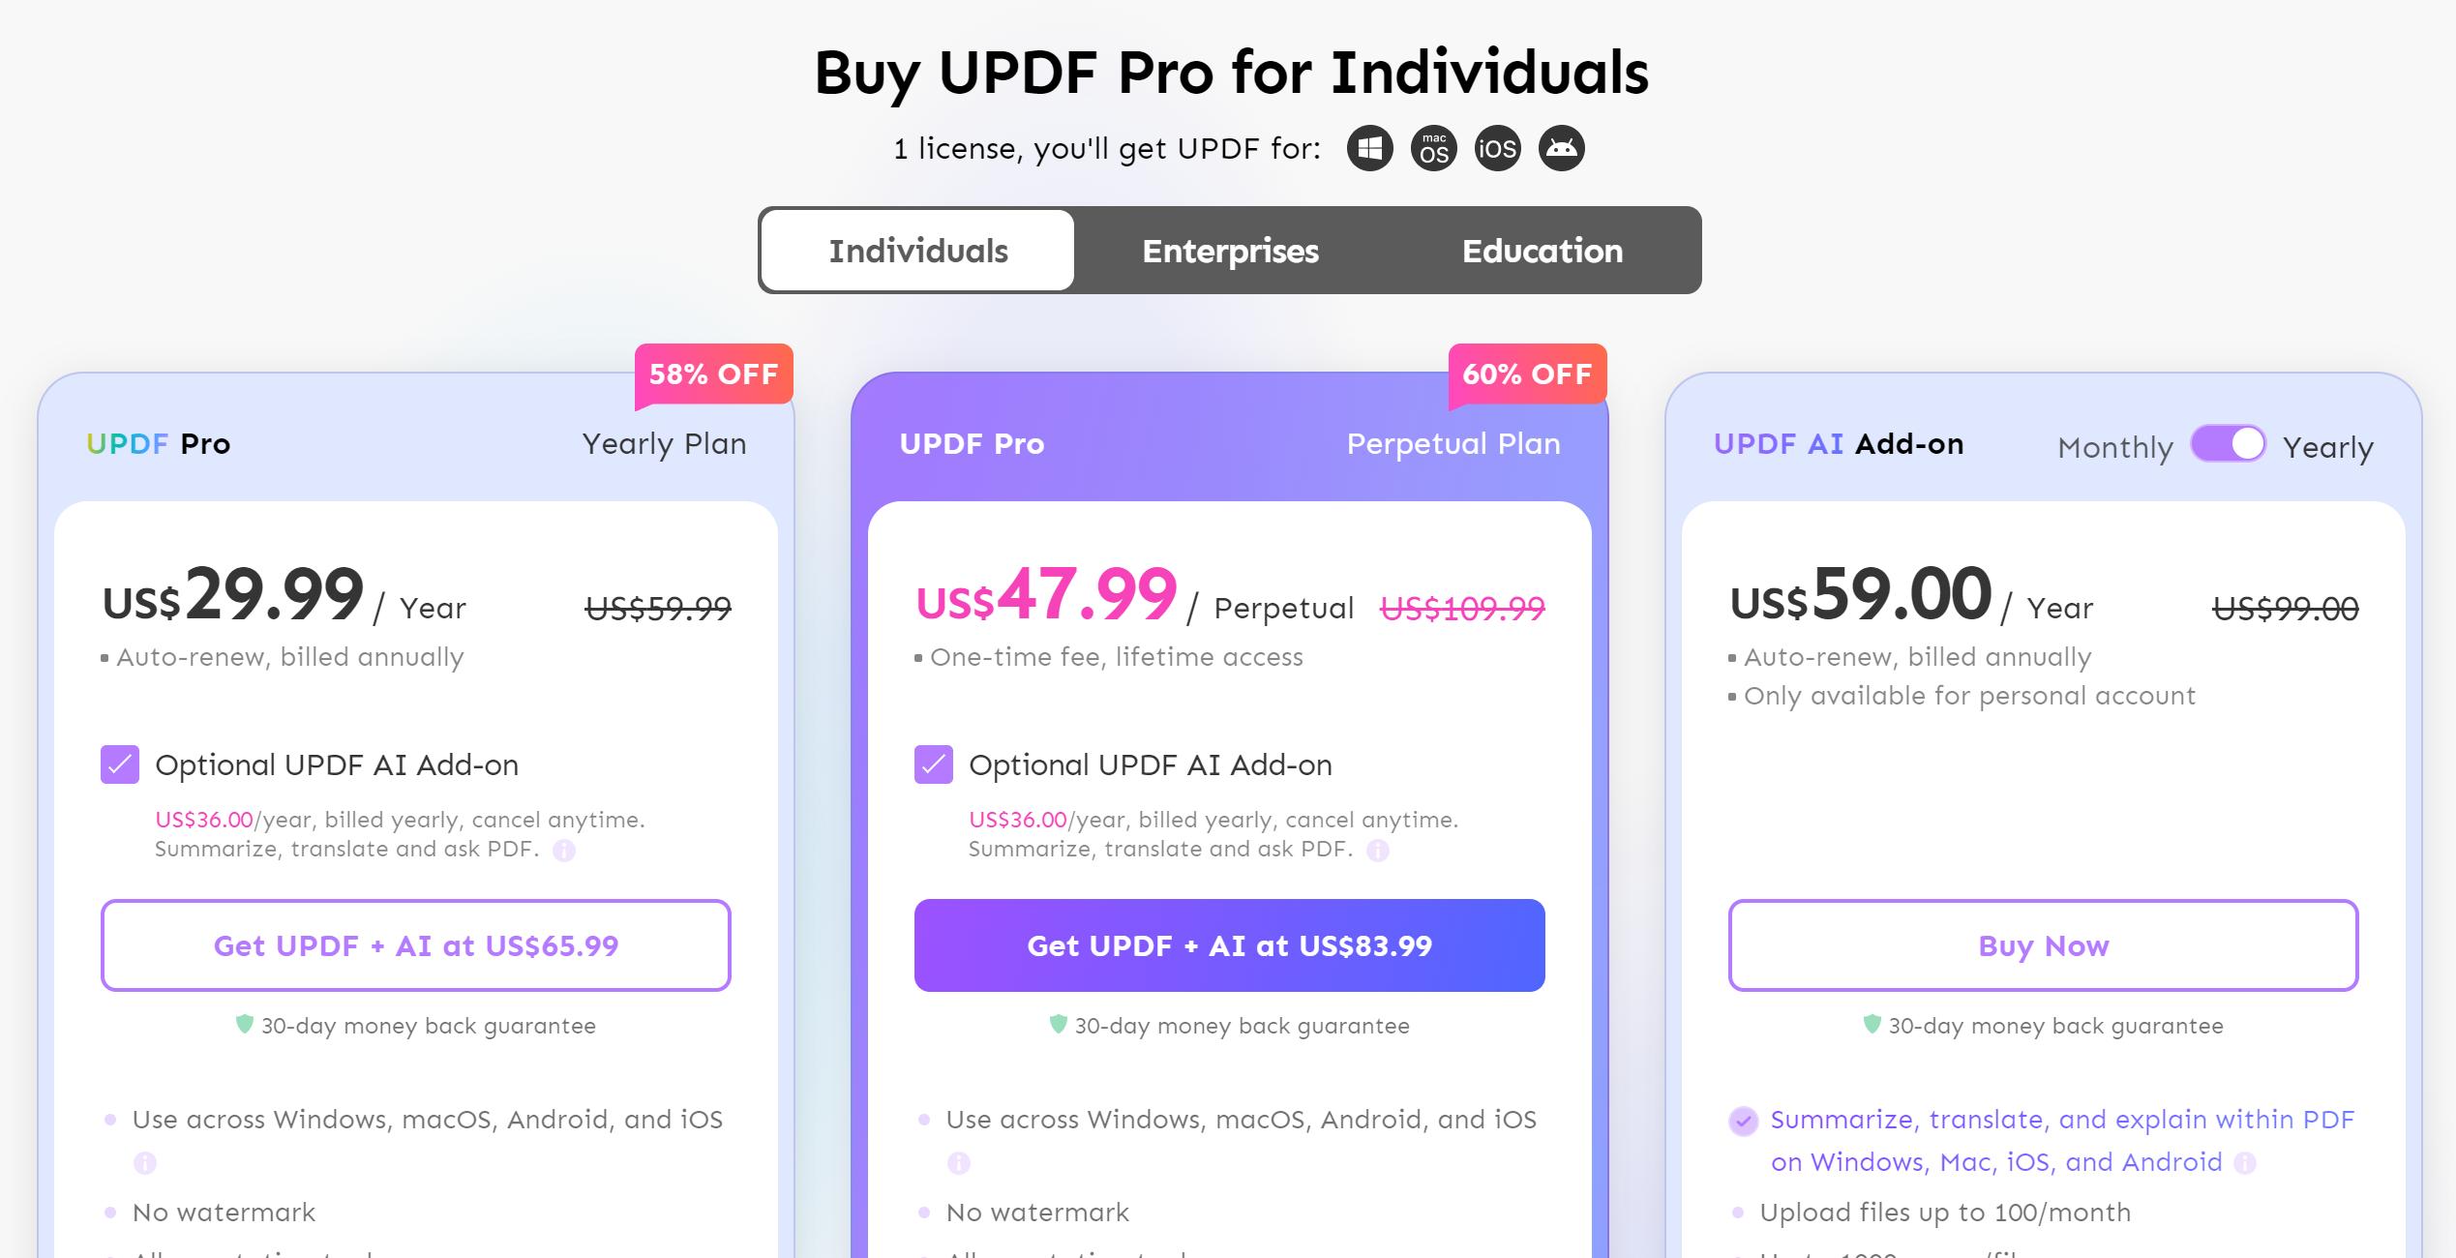This screenshot has width=2456, height=1258.
Task: Click the iOS platform icon
Action: (1497, 149)
